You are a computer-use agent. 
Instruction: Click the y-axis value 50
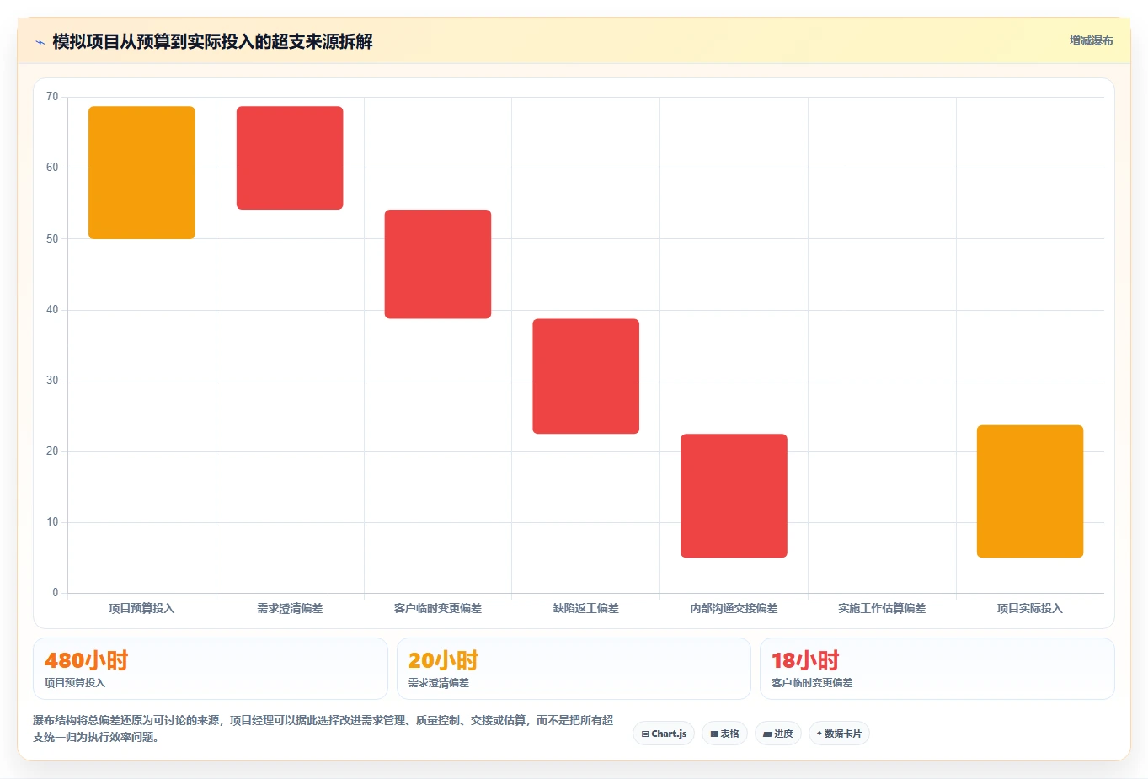point(52,239)
